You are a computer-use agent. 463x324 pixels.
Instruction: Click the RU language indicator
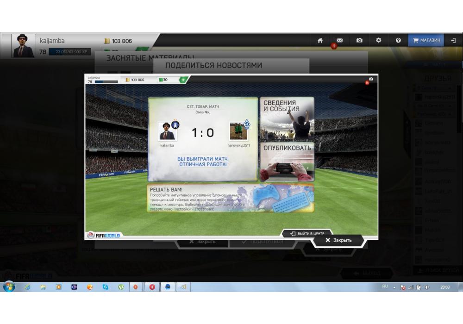(x=385, y=287)
